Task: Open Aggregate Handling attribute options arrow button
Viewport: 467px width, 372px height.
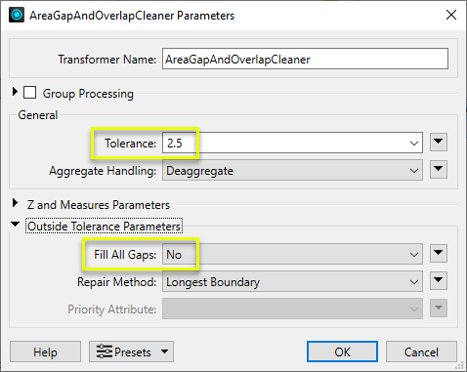Action: coord(439,170)
